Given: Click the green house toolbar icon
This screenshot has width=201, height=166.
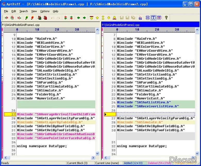Looking at the screenshot, I should [39, 18].
